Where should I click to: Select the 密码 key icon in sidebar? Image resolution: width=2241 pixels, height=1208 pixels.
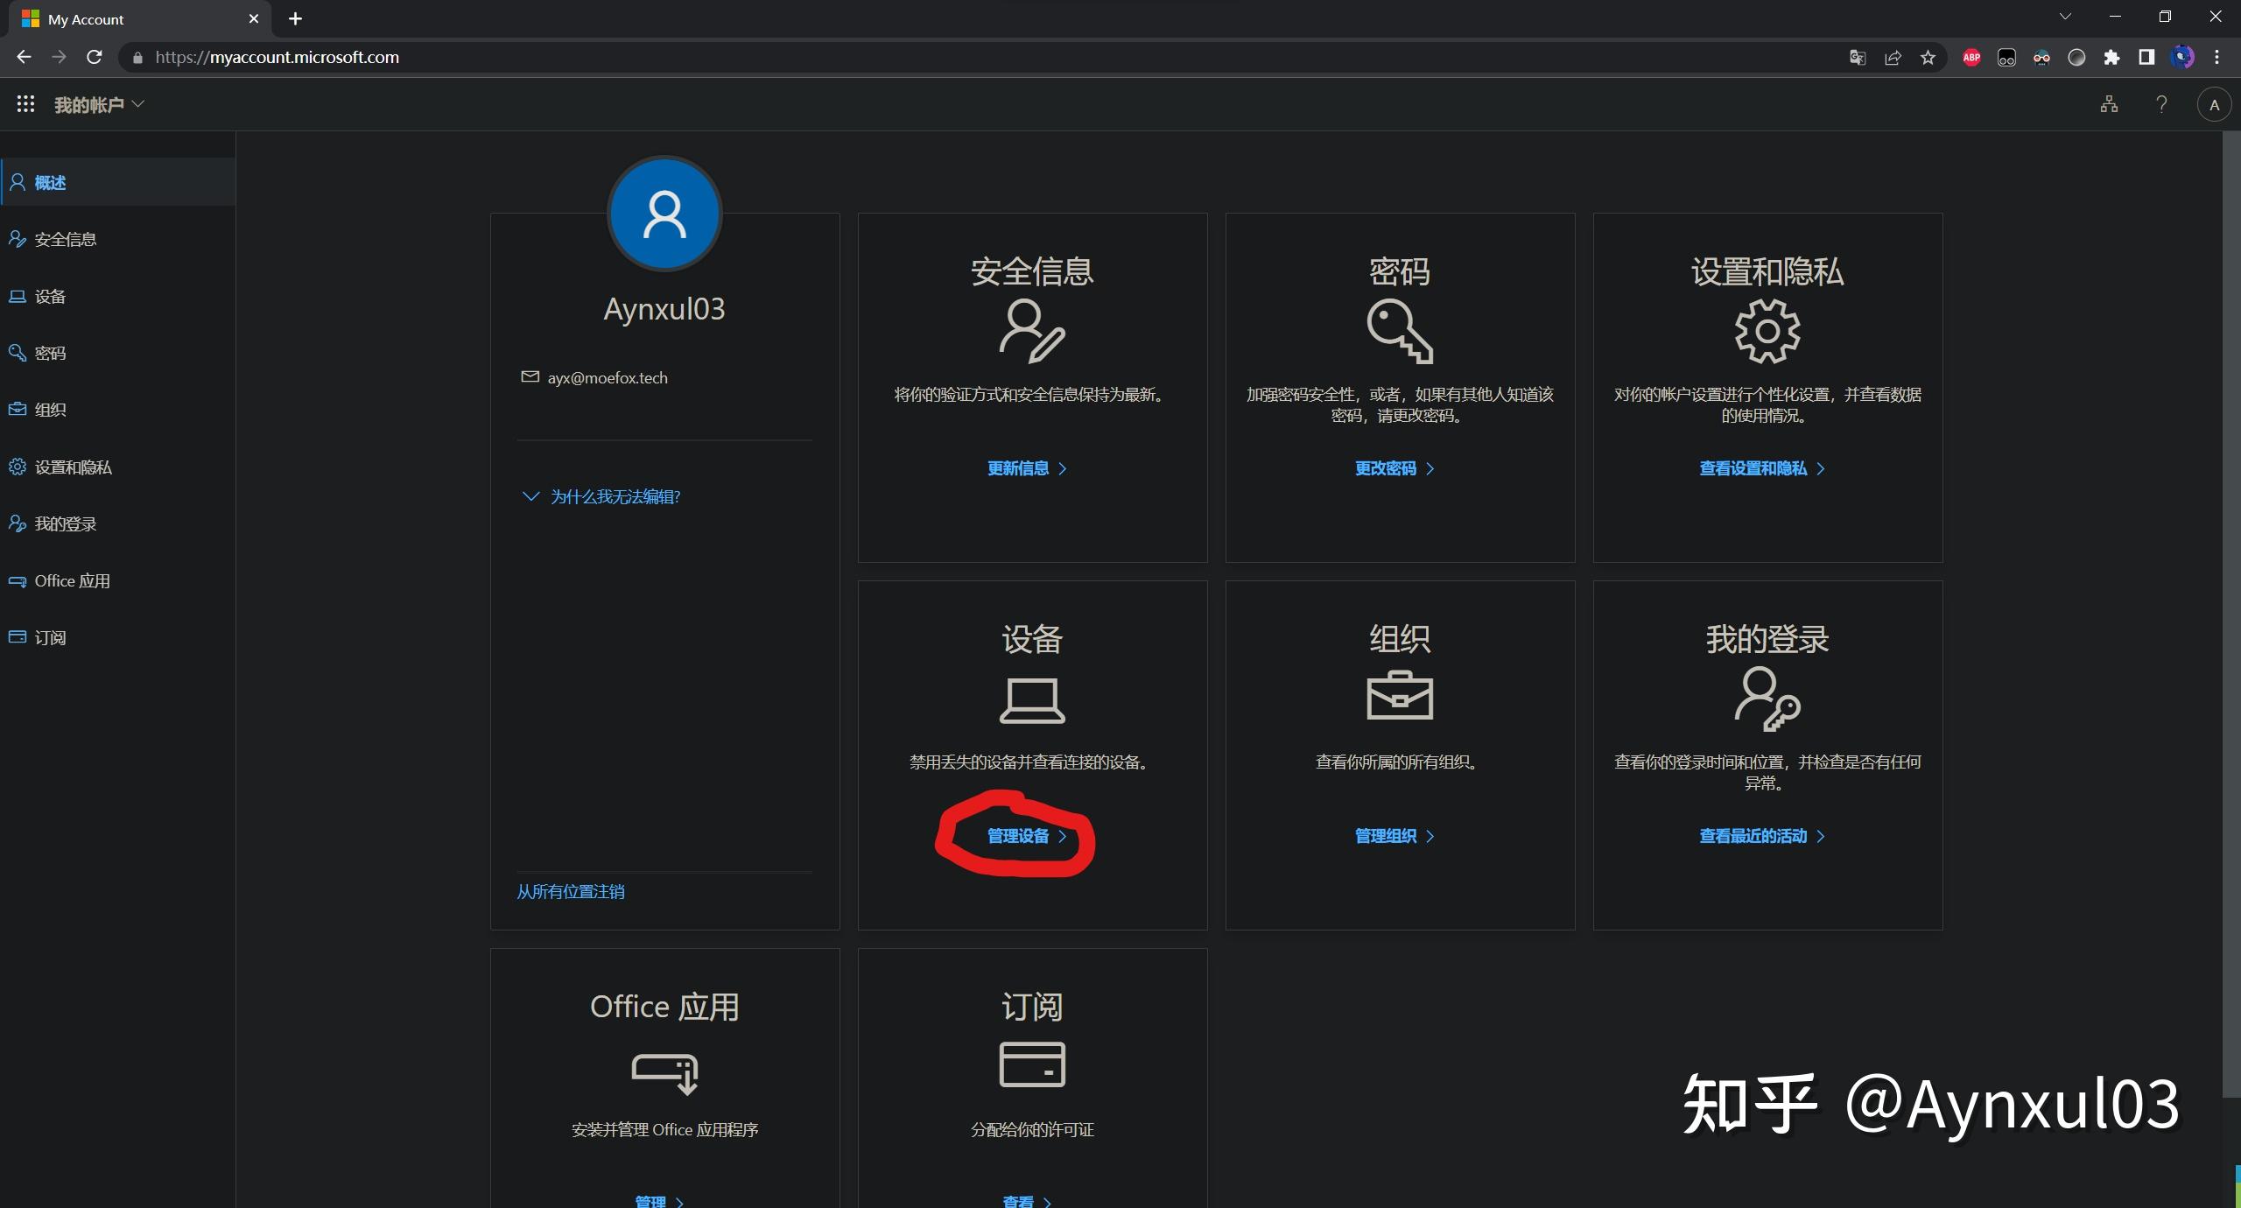18,353
